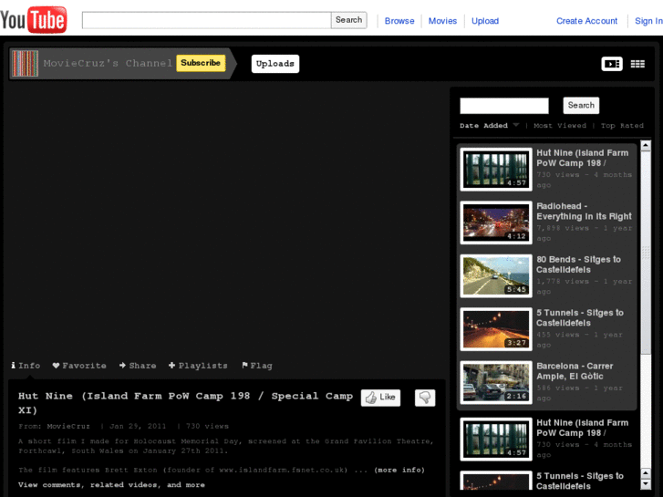Screen dimensions: 663x497
Task: Click the Uploads tab button
Action: pyautogui.click(x=275, y=64)
